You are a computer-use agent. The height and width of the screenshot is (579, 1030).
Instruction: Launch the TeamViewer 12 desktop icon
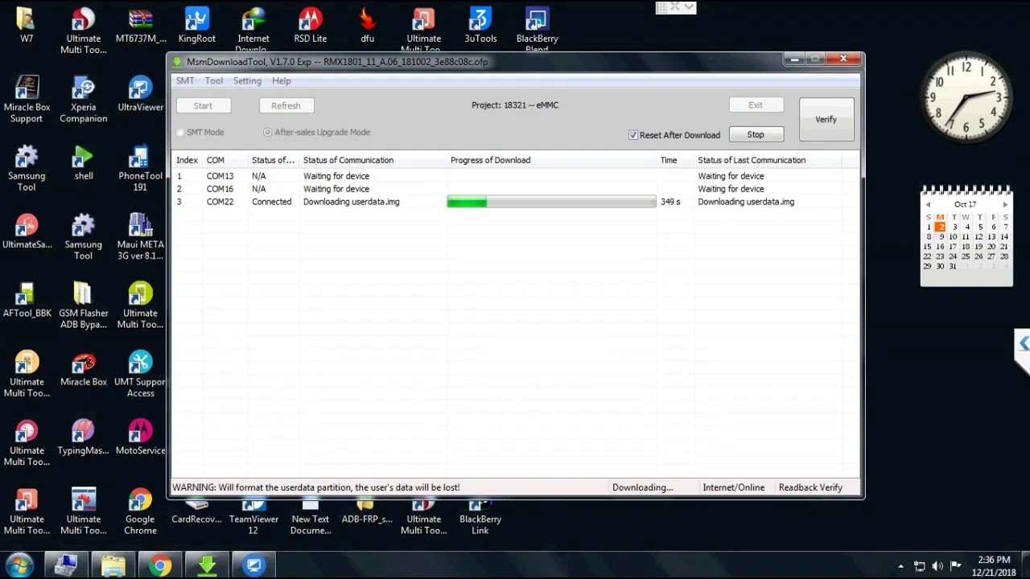(253, 517)
